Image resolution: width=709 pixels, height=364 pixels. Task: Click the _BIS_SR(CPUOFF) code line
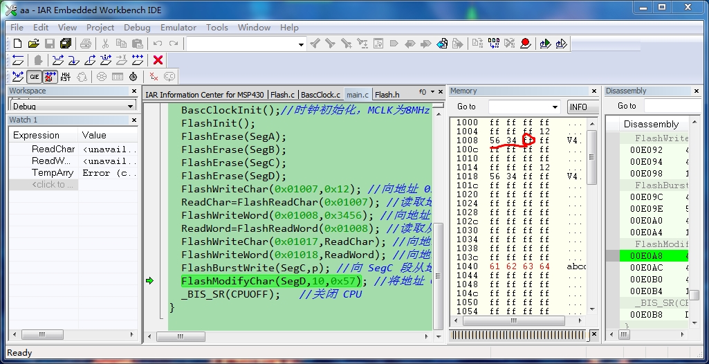(230, 294)
